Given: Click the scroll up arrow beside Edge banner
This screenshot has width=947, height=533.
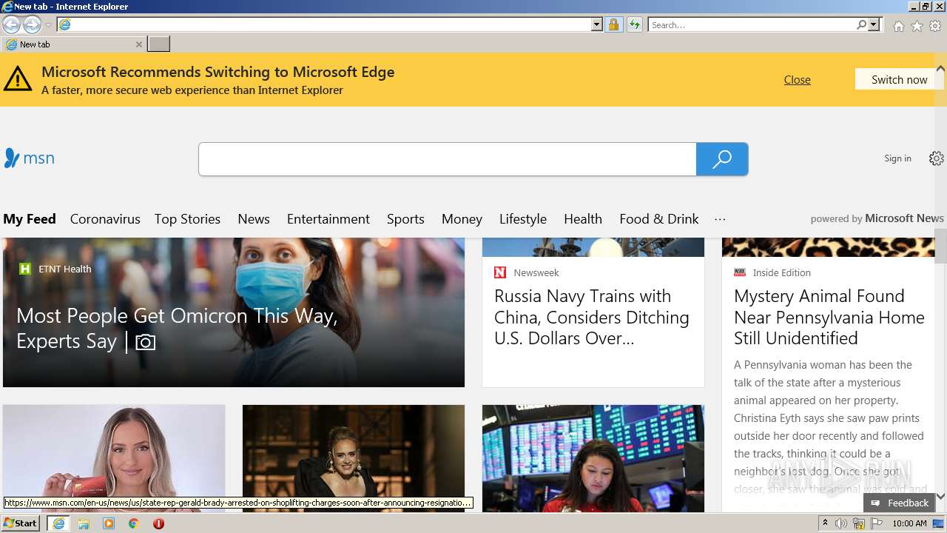Looking at the screenshot, I should click(x=940, y=69).
